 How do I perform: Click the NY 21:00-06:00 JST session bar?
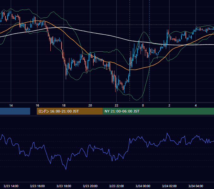coord(158,111)
